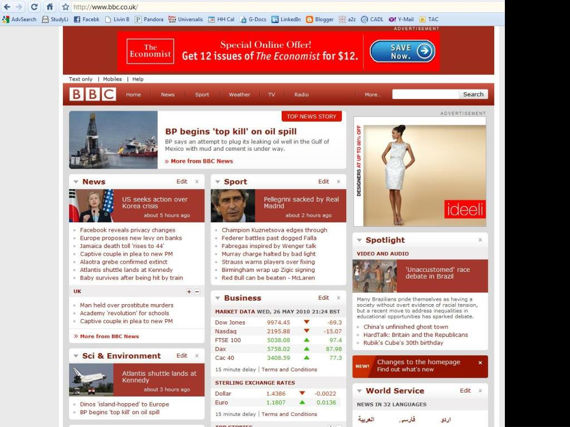Open the More... navigation menu
This screenshot has height=427, width=570.
click(x=373, y=95)
